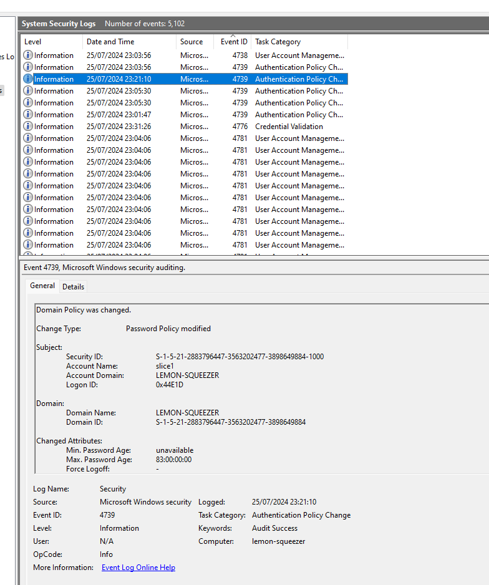Select the General tab
The height and width of the screenshot is (585, 489).
click(x=42, y=286)
